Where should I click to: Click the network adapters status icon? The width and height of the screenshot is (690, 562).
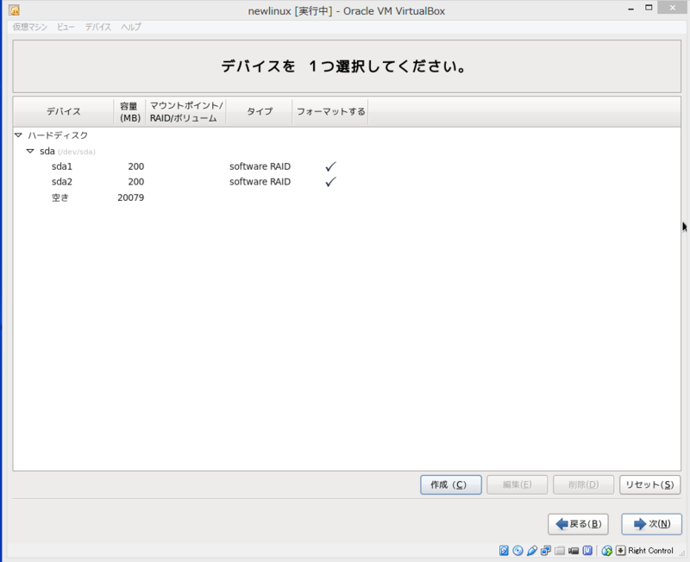pyautogui.click(x=546, y=551)
